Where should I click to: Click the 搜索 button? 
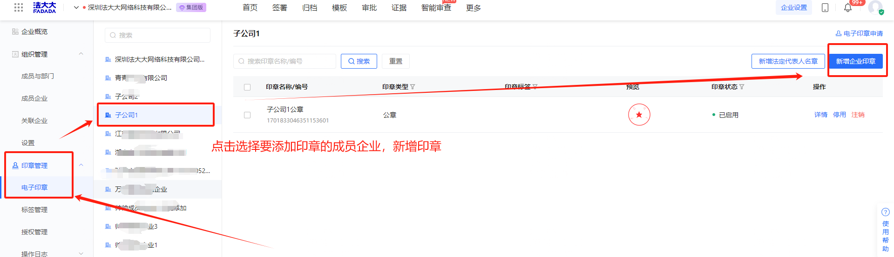tap(359, 61)
